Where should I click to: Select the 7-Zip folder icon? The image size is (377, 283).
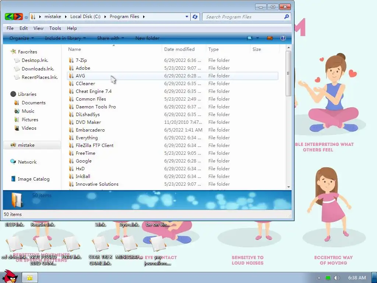(x=71, y=60)
